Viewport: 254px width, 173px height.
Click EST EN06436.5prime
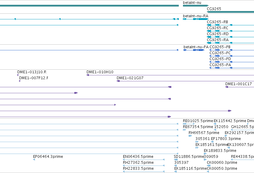138,157
